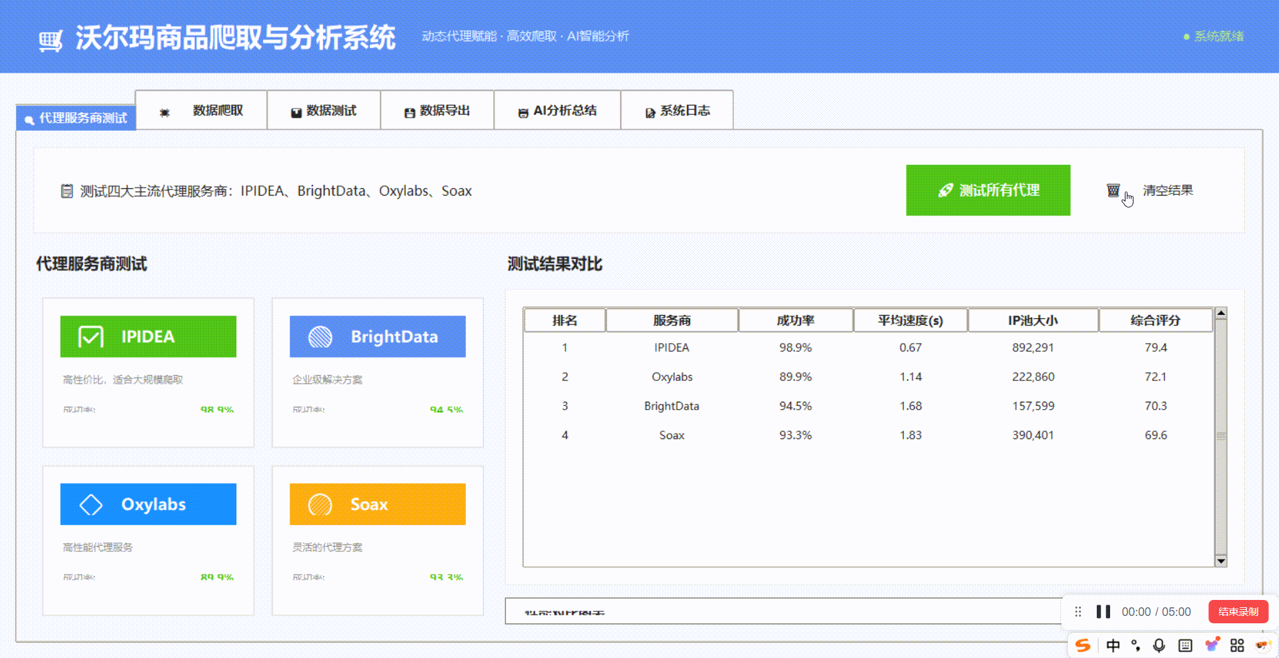1279x658 pixels.
Task: Toggle the punctuation mode icon in the input bar
Action: click(x=1135, y=645)
